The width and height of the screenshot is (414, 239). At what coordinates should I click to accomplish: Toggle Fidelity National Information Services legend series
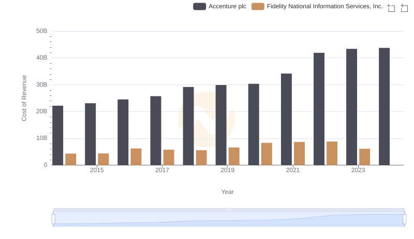[317, 6]
